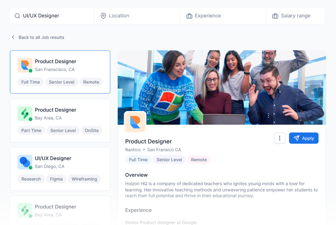Image resolution: width=336 pixels, height=225 pixels.
Task: Open the Salary range filter
Action: click(295, 16)
